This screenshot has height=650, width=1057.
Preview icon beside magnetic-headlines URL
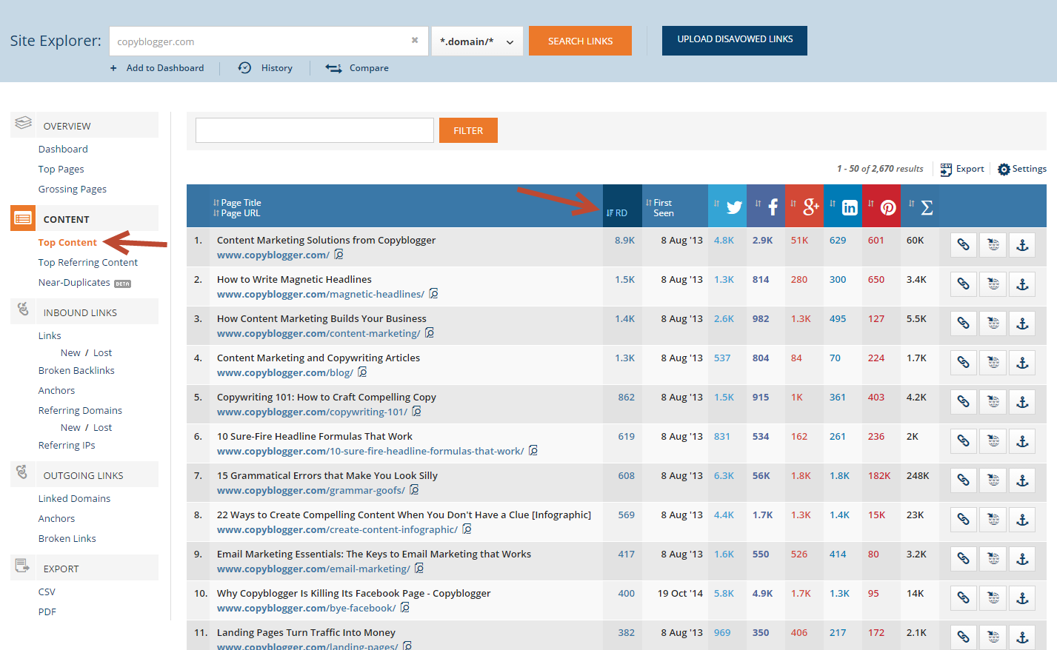pyautogui.click(x=433, y=294)
